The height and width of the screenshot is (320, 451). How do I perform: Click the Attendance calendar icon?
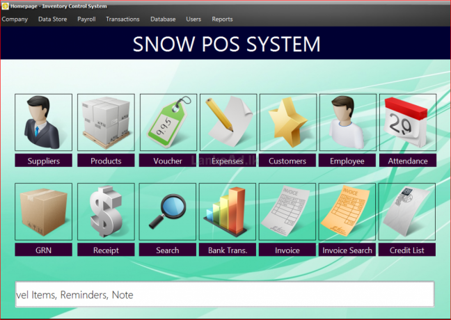click(x=408, y=122)
